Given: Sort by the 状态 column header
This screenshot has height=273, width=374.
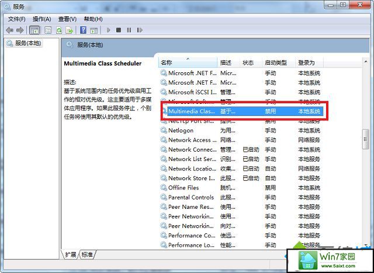Looking at the screenshot, I should click(x=251, y=62).
